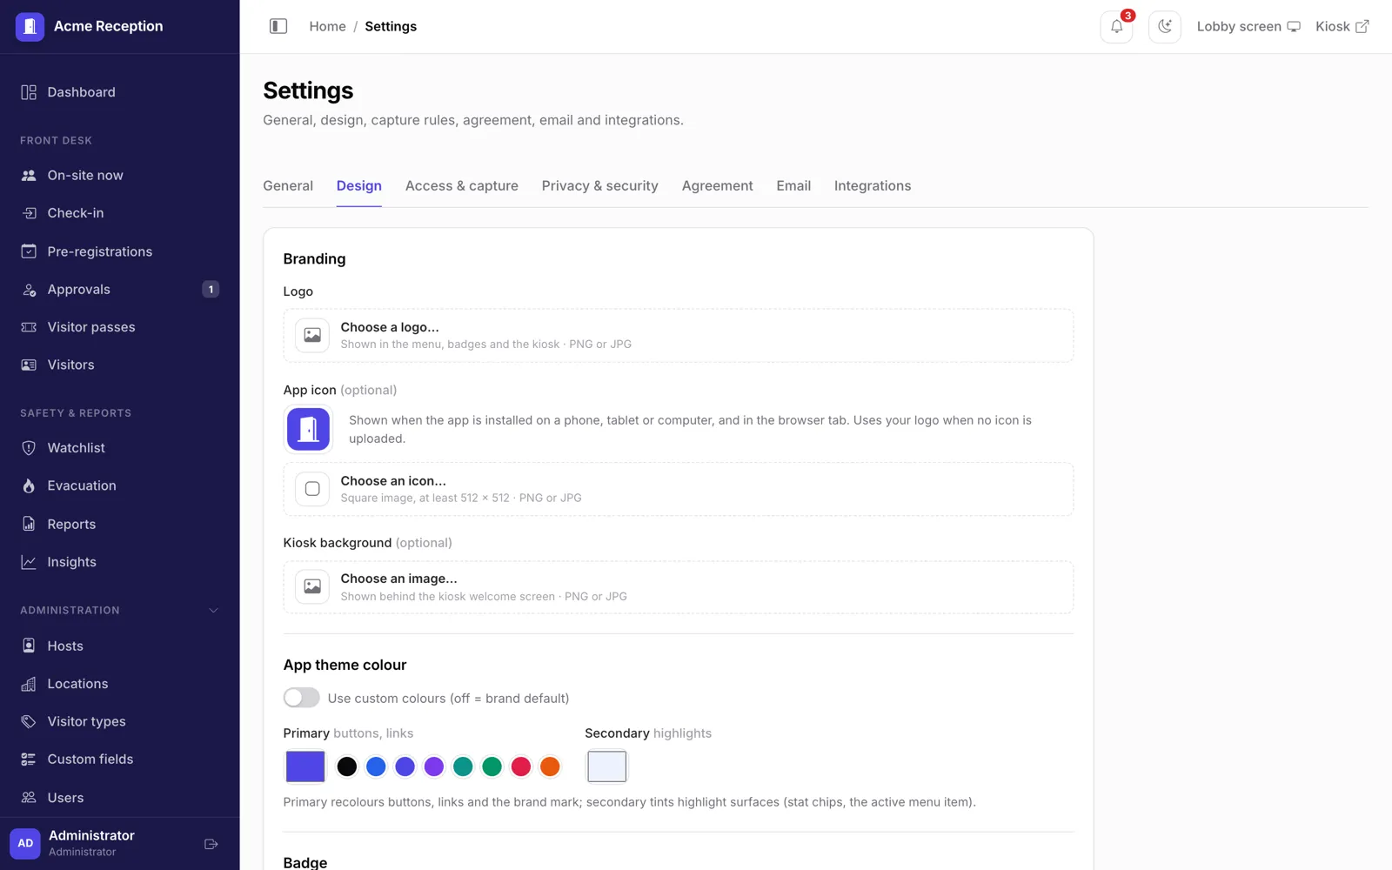Click the log out icon beside Administrator
Screen dimensions: 1392x870
coord(211,844)
